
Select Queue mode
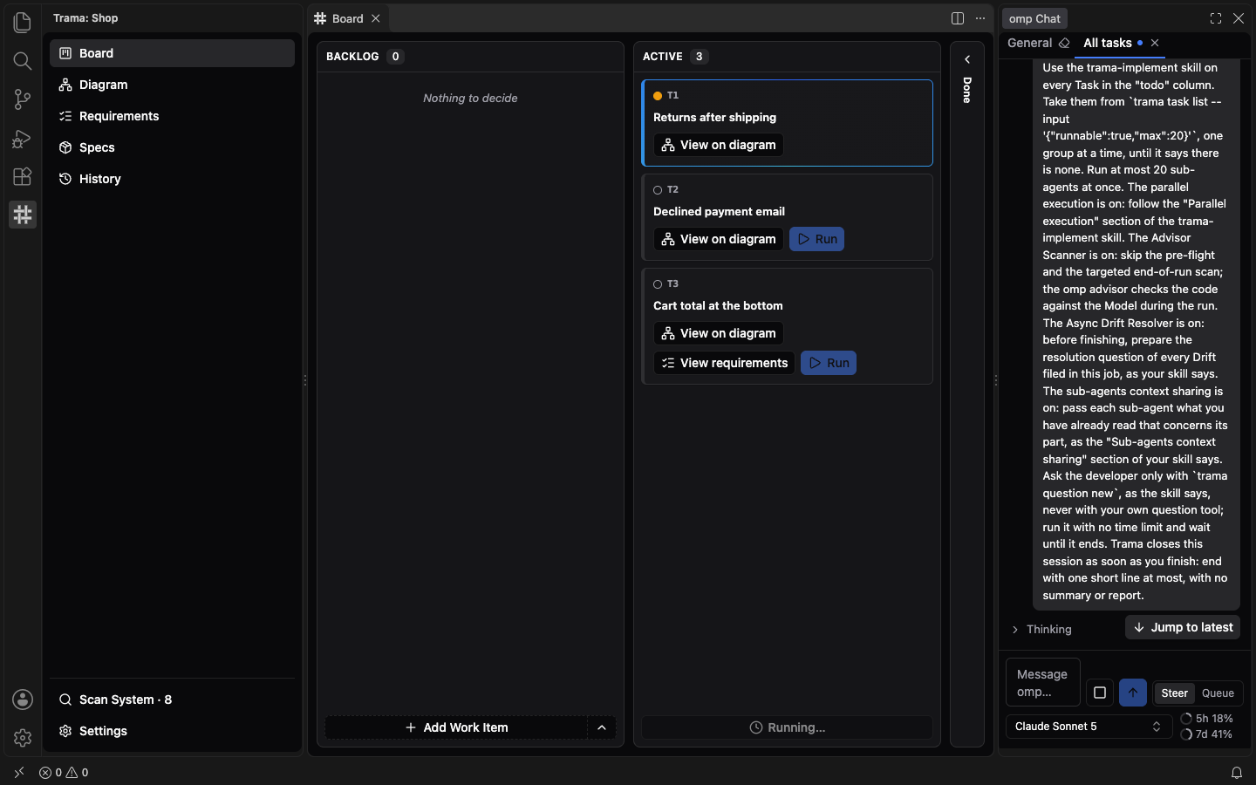click(x=1218, y=693)
